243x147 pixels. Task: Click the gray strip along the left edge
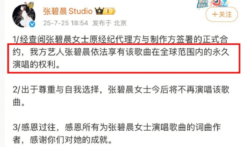click(2, 73)
